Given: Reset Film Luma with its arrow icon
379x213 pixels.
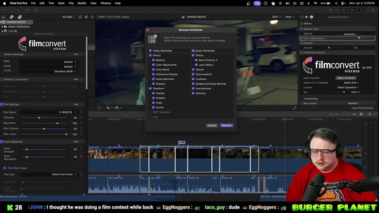Looking at the screenshot, I should pyautogui.click(x=81, y=134).
